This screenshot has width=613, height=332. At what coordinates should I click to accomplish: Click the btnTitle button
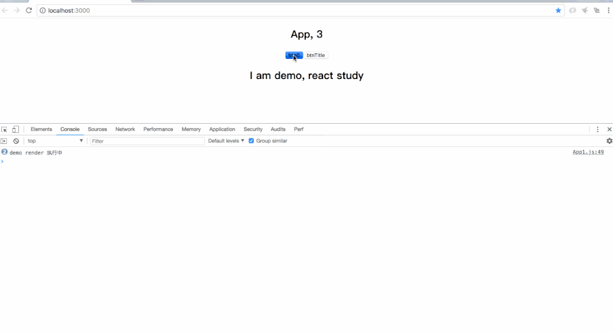pyautogui.click(x=316, y=56)
